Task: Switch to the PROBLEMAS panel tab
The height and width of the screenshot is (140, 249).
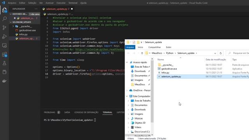Action: [x=49, y=112]
